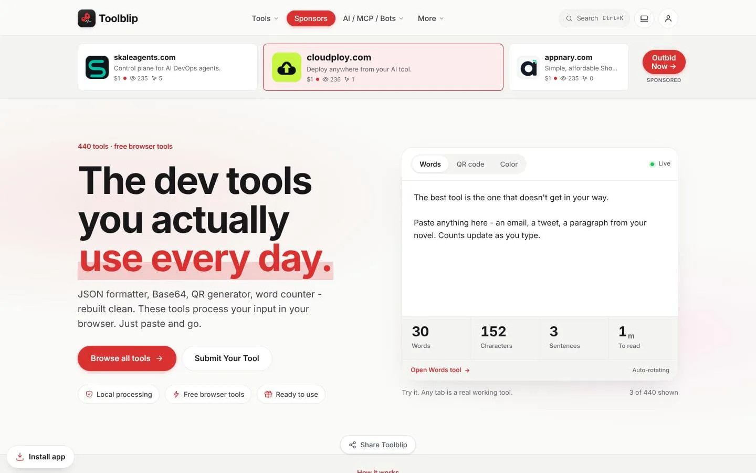The height and width of the screenshot is (473, 756).
Task: Click the 'Auto-rotating' label
Action: [x=650, y=370]
